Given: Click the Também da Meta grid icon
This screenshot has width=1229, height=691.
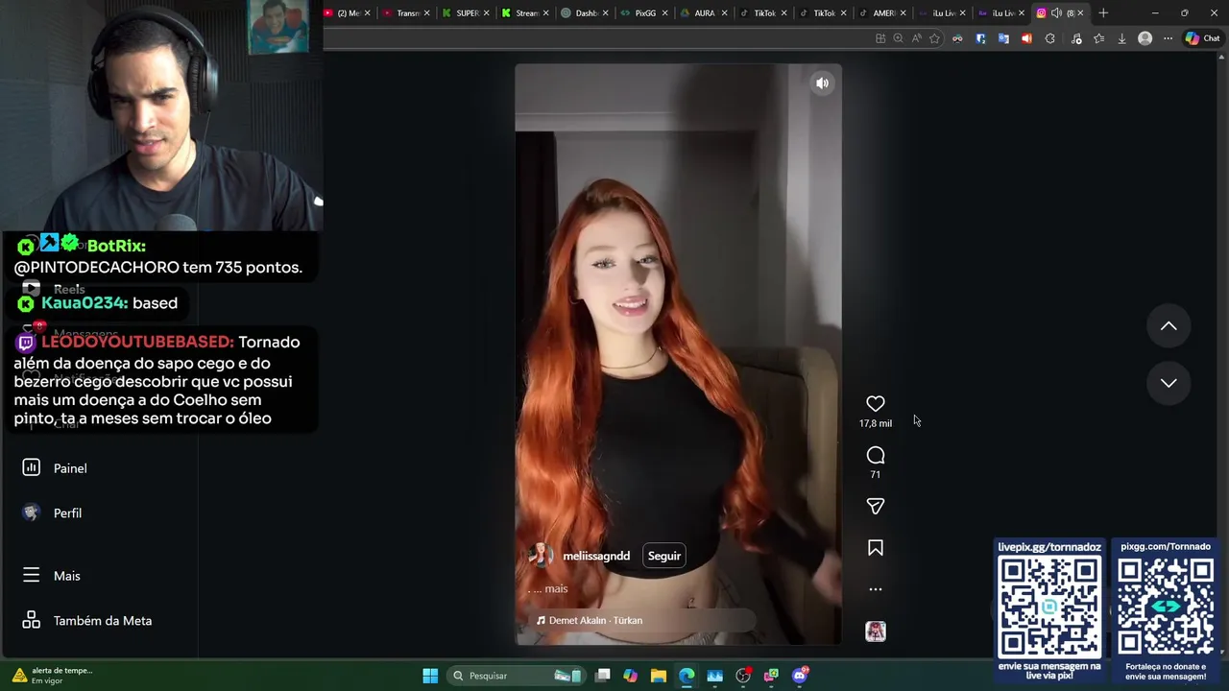Looking at the screenshot, I should coord(31,620).
